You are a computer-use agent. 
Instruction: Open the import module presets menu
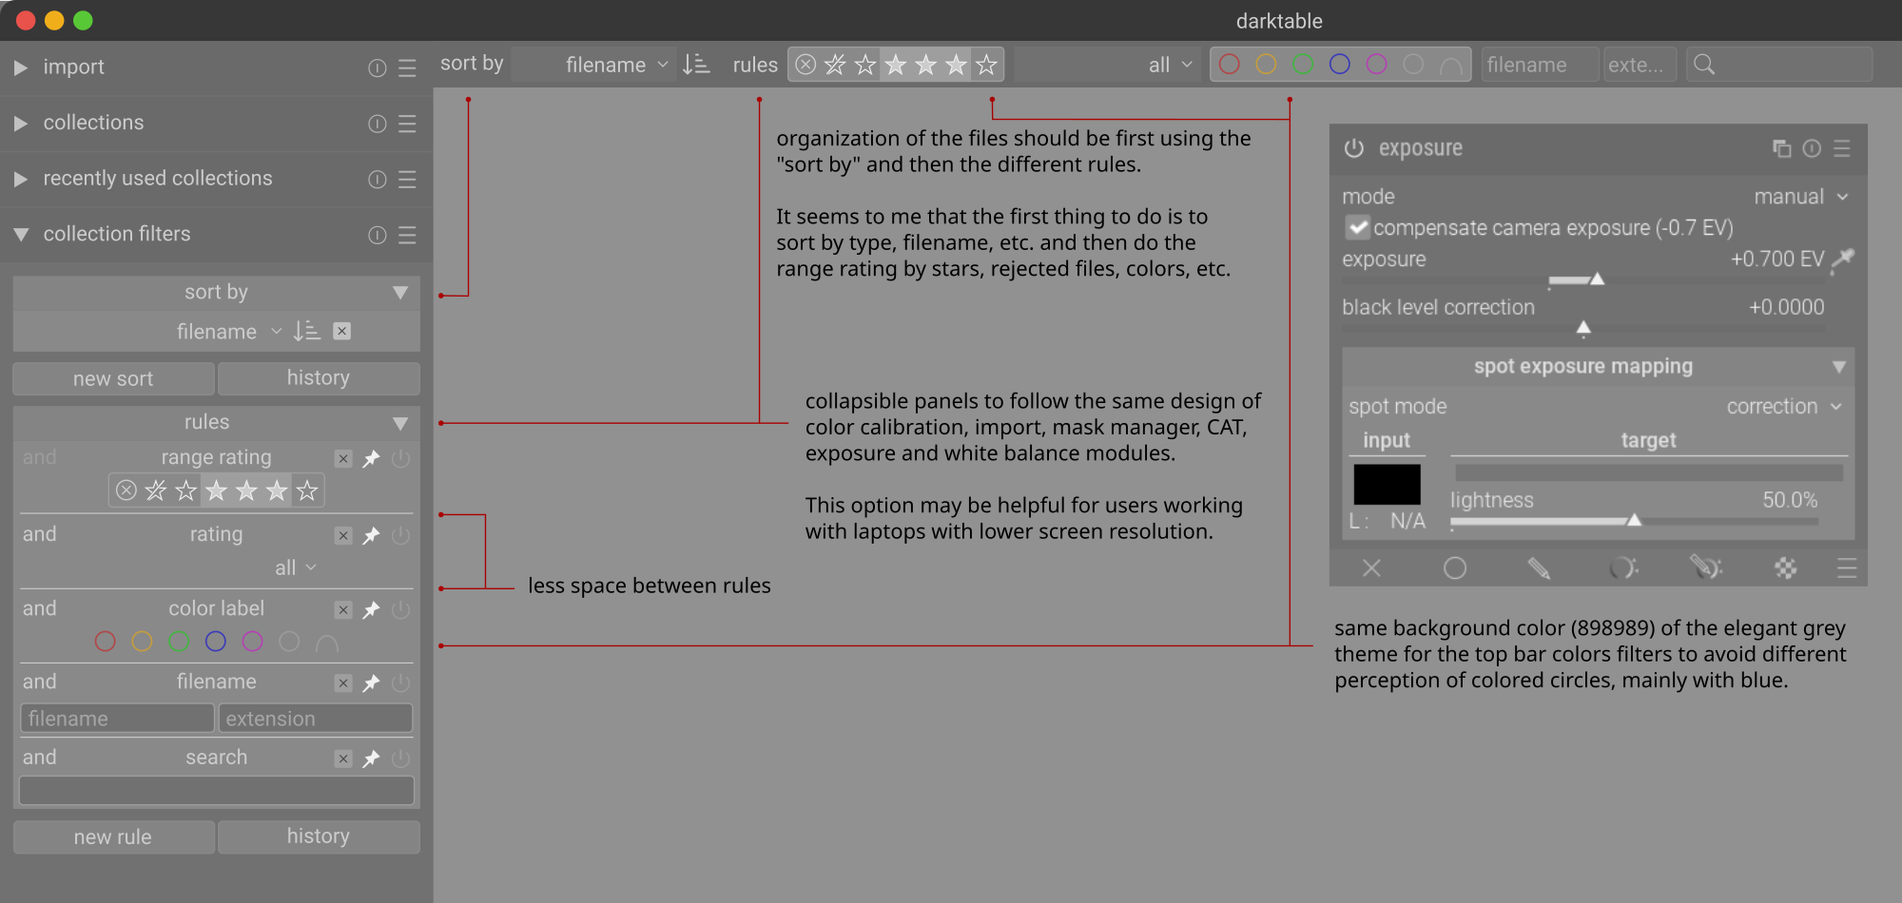(x=407, y=67)
